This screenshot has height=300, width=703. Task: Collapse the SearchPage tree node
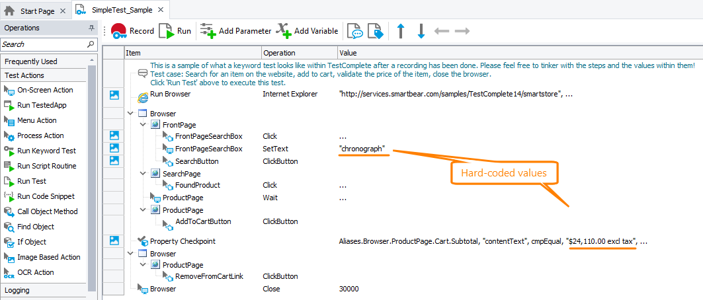(142, 173)
